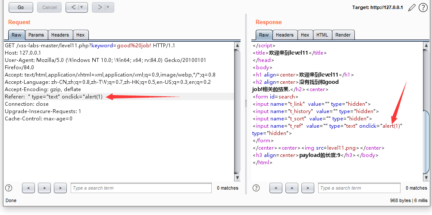Click the response search next-match button

point(308,188)
